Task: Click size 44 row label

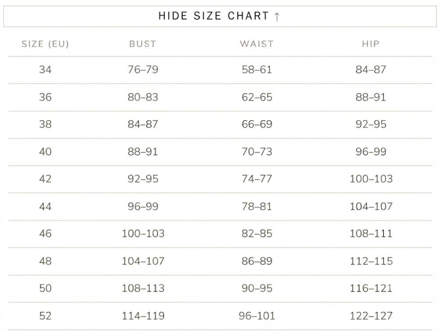Action: click(x=45, y=207)
